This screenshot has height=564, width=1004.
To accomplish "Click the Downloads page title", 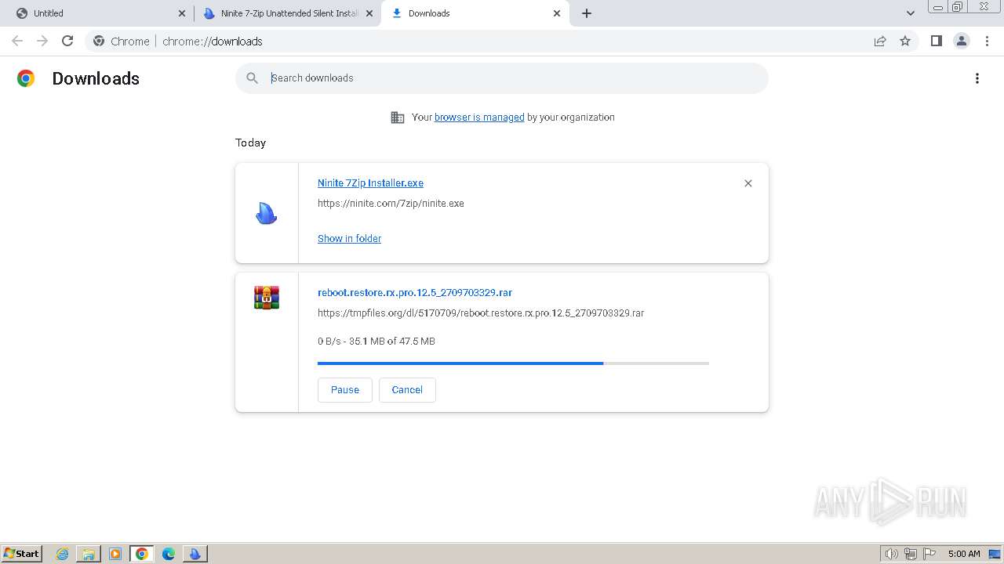I will [x=96, y=78].
